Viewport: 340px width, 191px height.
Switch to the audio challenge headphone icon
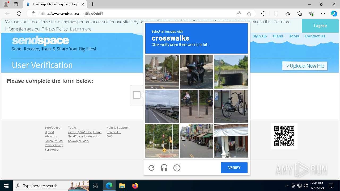[x=164, y=168]
